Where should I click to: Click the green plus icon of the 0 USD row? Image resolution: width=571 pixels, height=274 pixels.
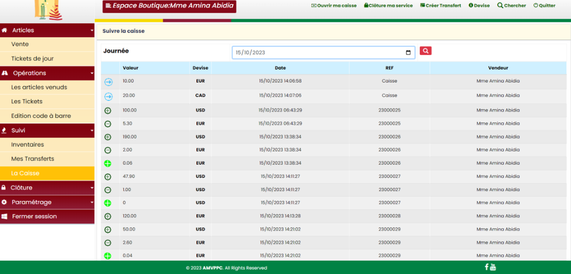108,203
